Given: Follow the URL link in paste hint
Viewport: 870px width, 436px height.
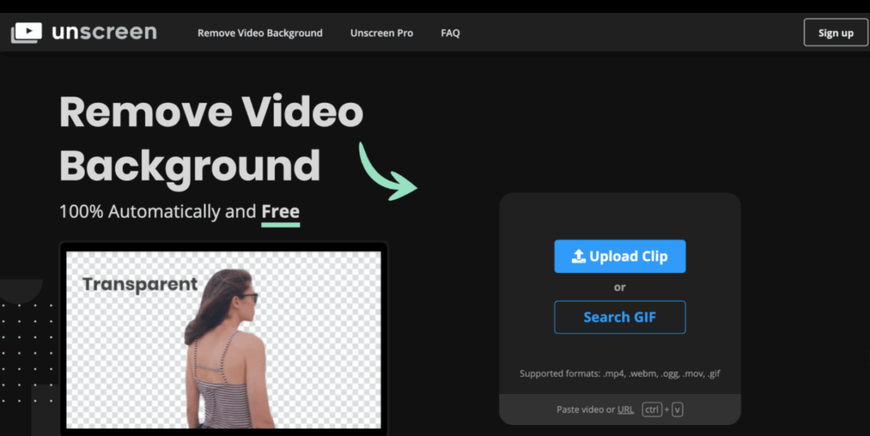Looking at the screenshot, I should tap(626, 410).
